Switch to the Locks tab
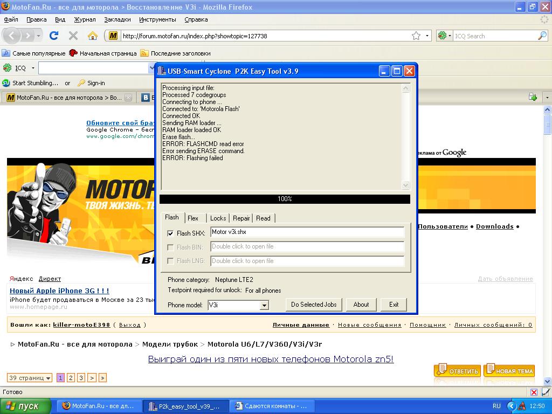552x414 pixels. 218,218
